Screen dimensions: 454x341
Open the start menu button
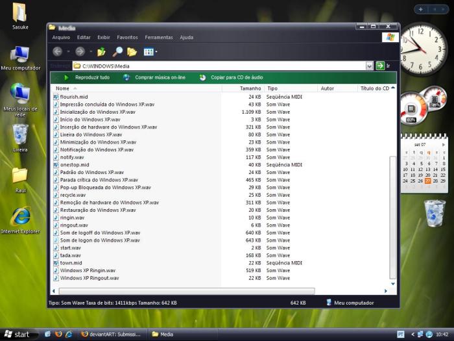[x=19, y=335]
